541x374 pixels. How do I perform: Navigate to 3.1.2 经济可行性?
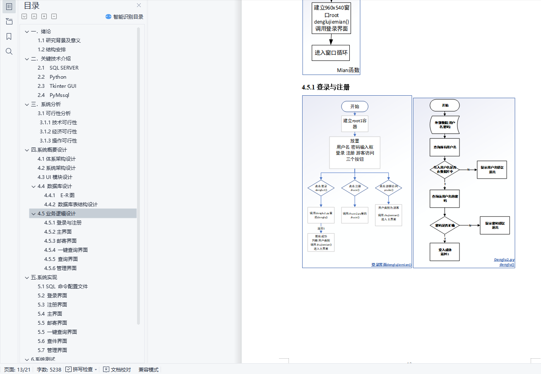(58, 132)
